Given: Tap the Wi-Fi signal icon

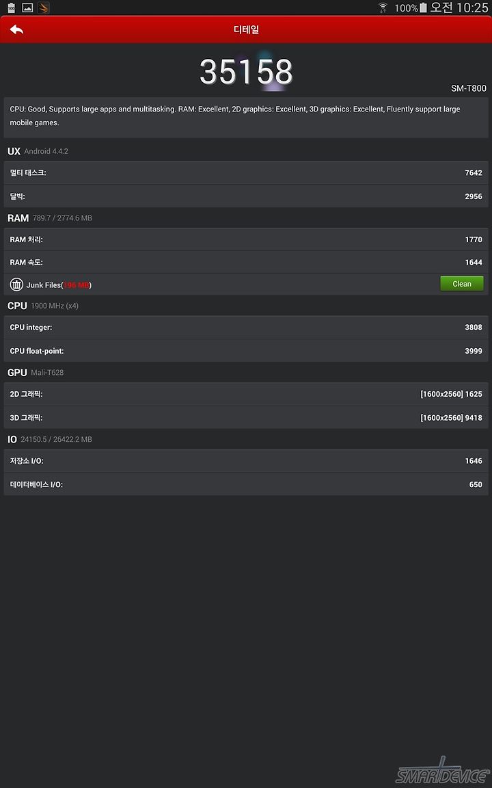Looking at the screenshot, I should coord(383,8).
